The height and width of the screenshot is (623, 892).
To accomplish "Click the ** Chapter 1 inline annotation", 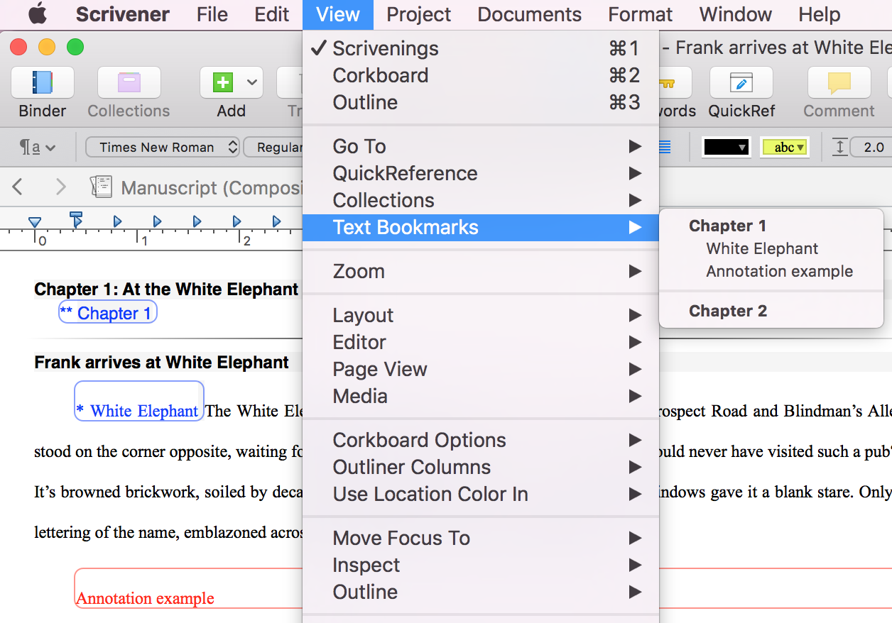I will [x=107, y=313].
